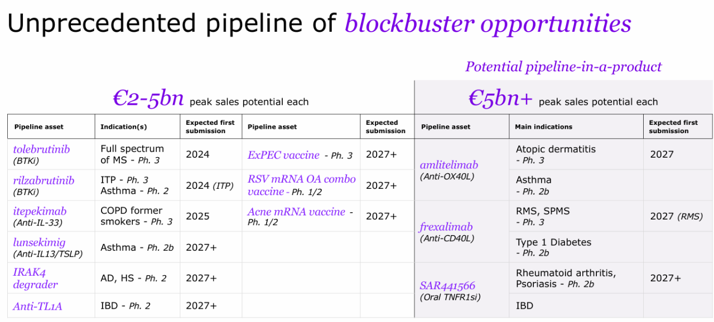Click the blockbuster opportunities title text
714x322 pixels.
(x=488, y=23)
